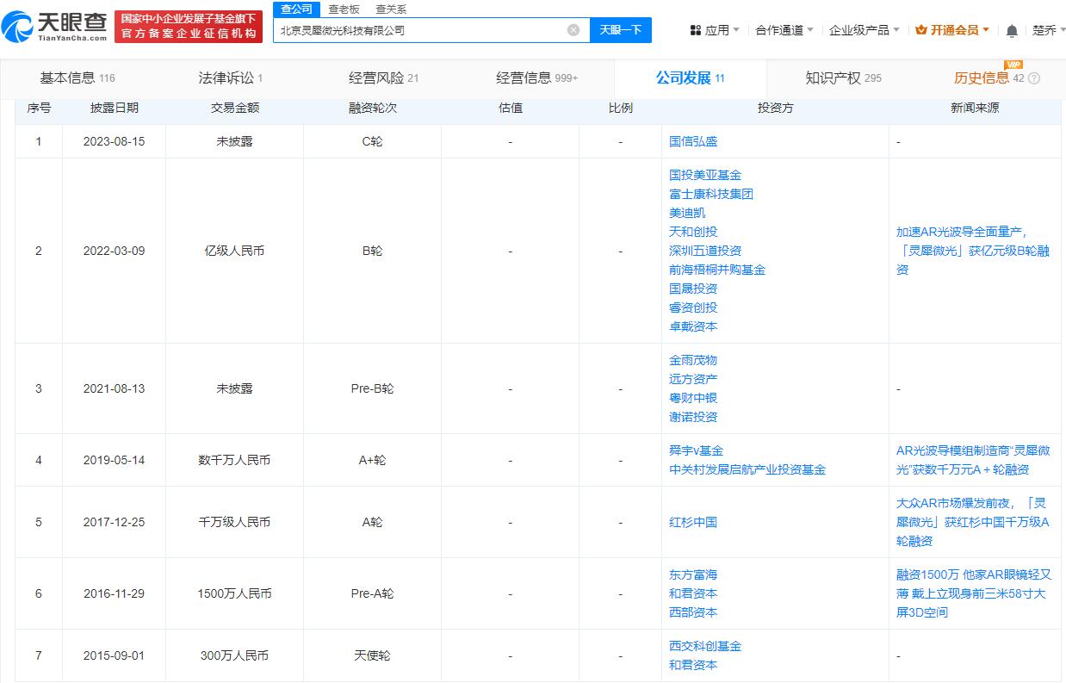This screenshot has height=683, width=1066.
Task: Click the 天眼一下 search button
Action: 620,30
